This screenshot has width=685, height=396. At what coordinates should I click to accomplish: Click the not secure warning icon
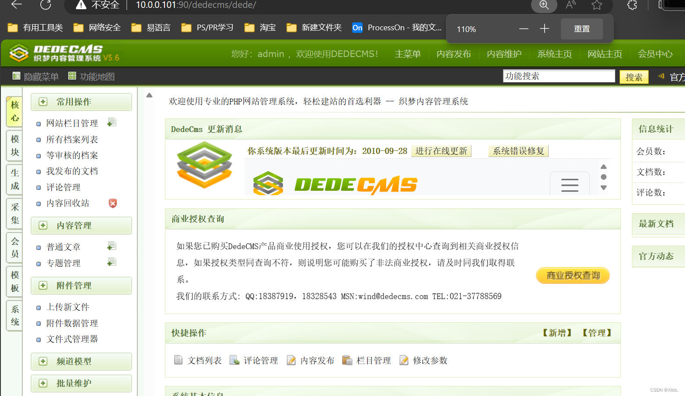pos(81,5)
